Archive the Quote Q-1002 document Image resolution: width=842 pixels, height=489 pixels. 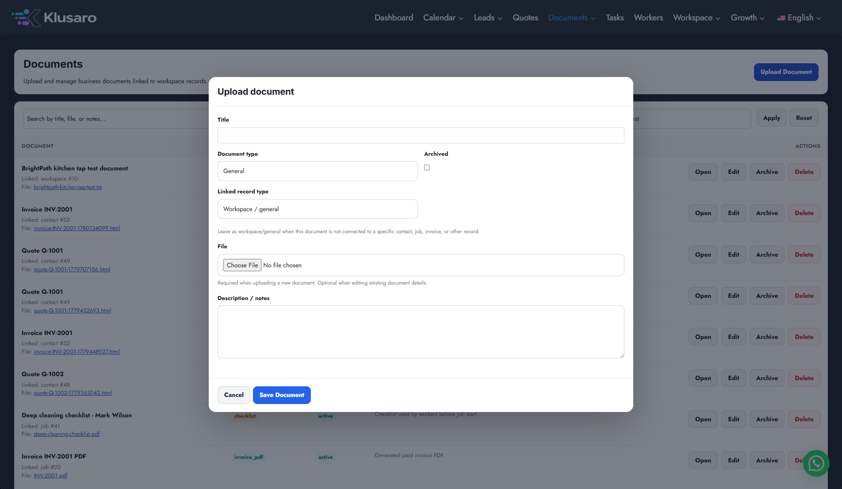(x=767, y=378)
